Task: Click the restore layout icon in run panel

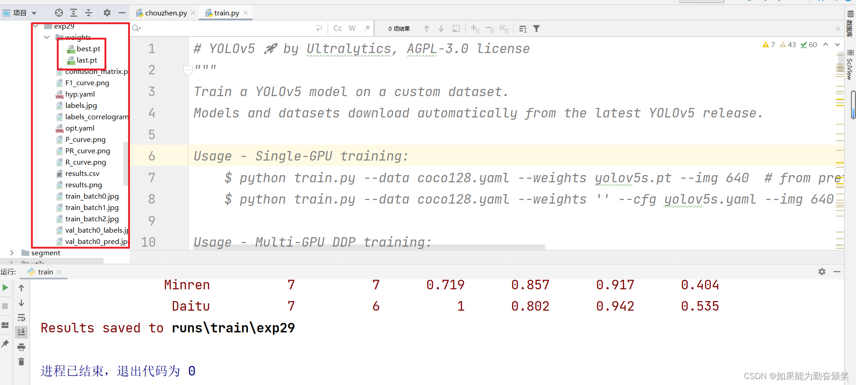Action: click(5, 325)
